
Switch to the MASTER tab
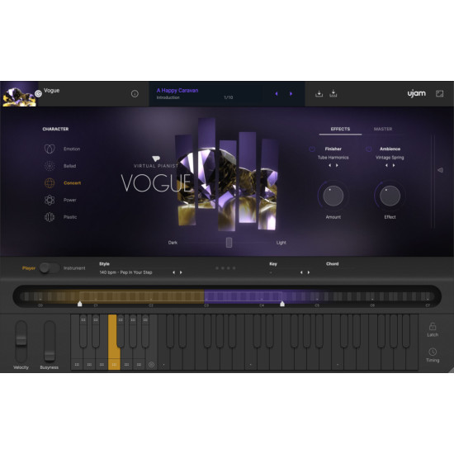[x=383, y=129]
